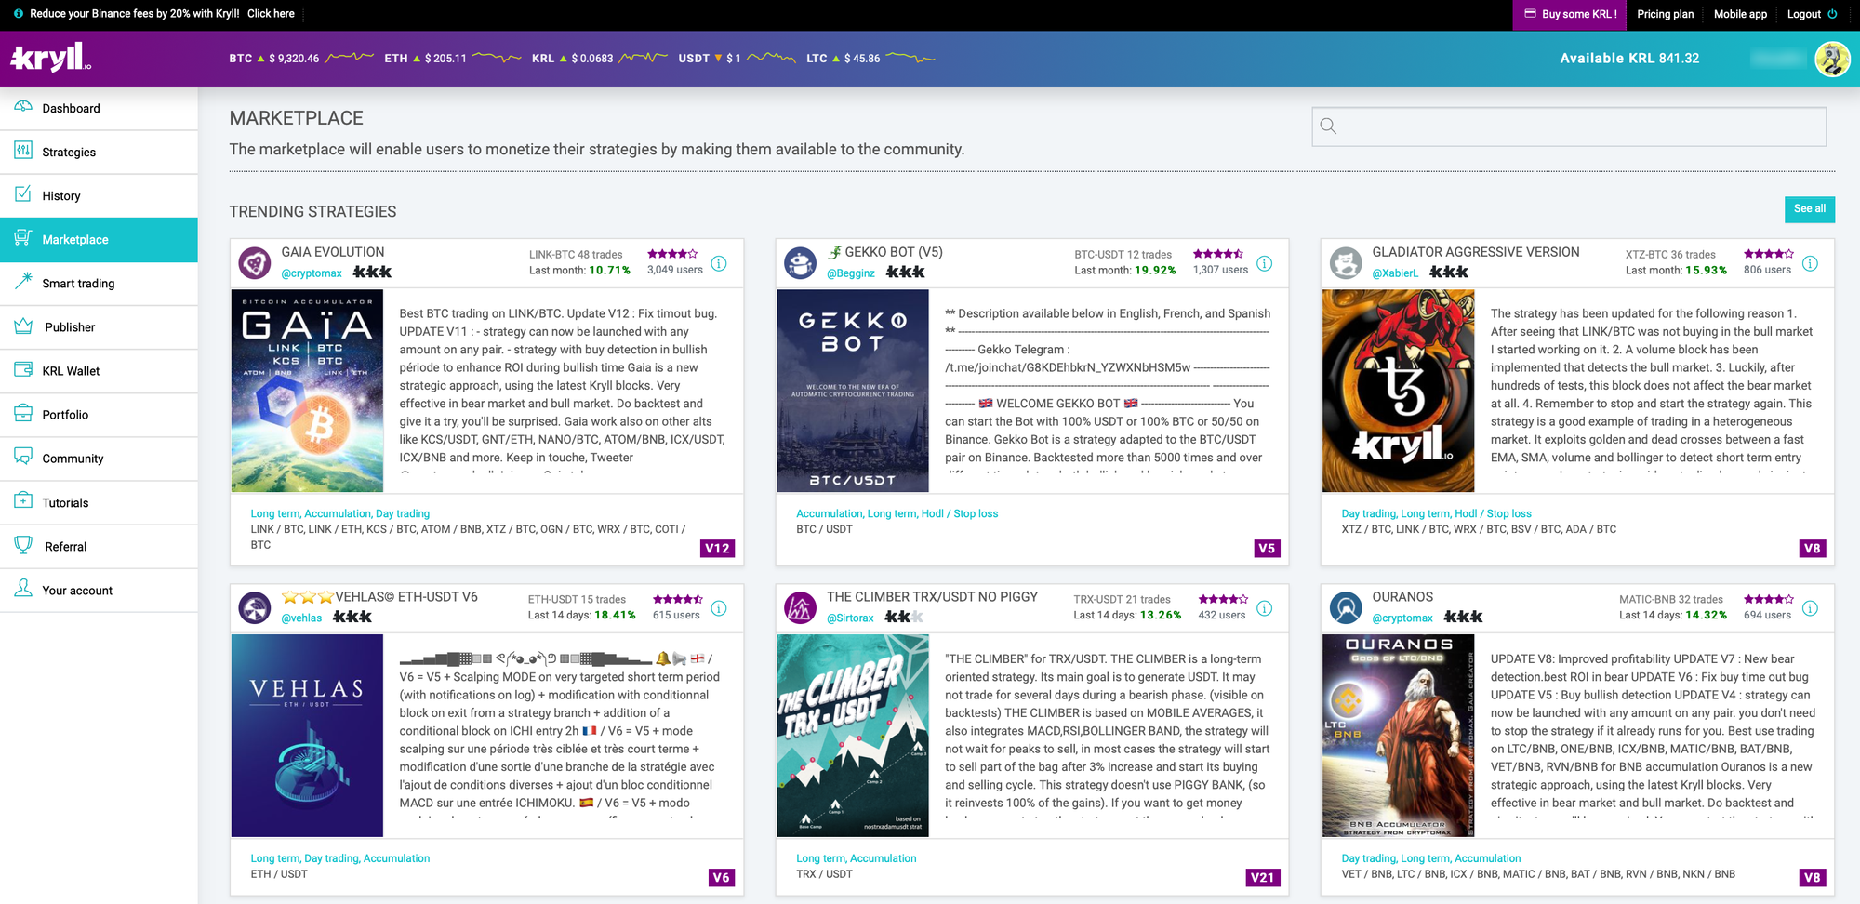Click ETH price ticker in header
Viewport: 1860px width, 904px height.
[452, 59]
